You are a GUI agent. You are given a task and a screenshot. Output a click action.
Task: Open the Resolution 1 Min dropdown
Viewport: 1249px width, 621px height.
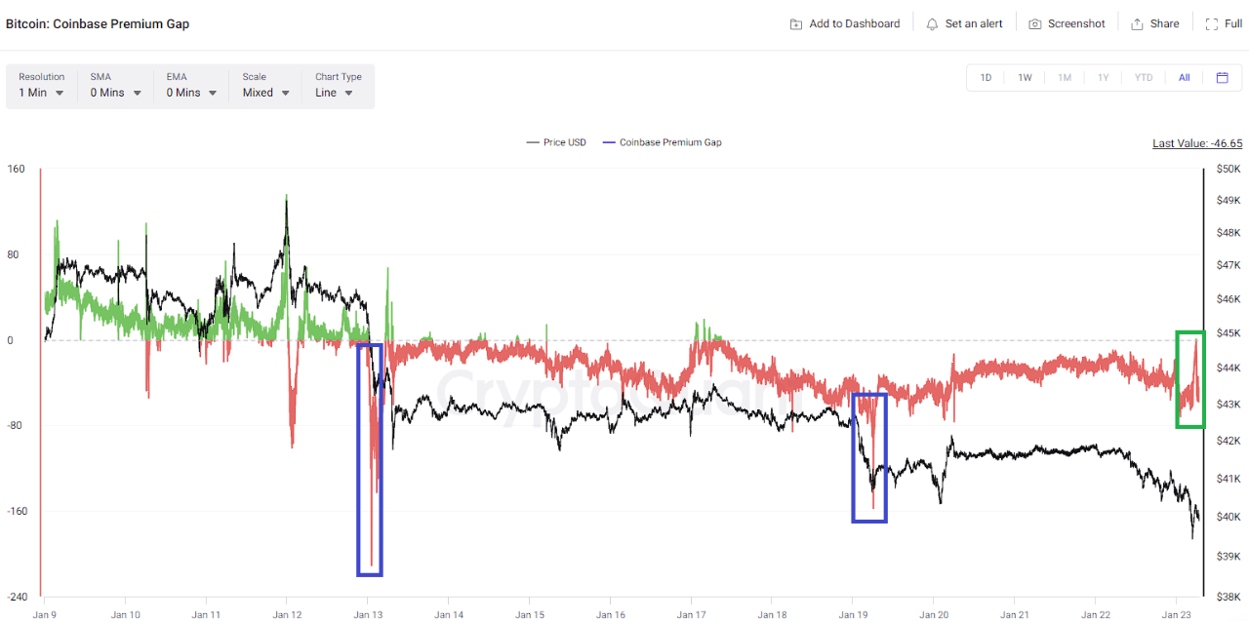tap(42, 93)
